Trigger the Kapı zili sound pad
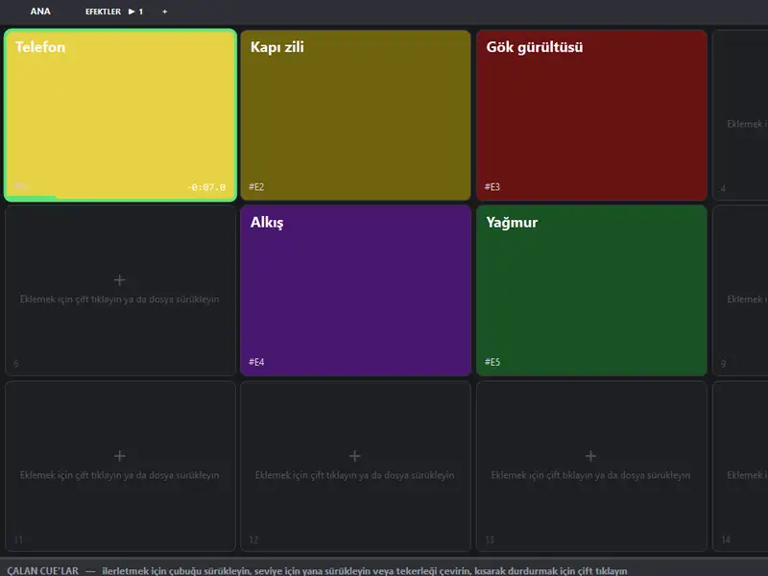 [355, 115]
